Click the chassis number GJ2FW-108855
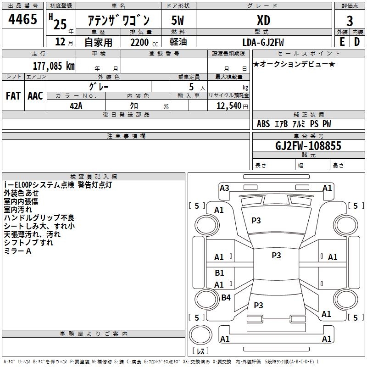The image size is (367, 367). [x=308, y=145]
